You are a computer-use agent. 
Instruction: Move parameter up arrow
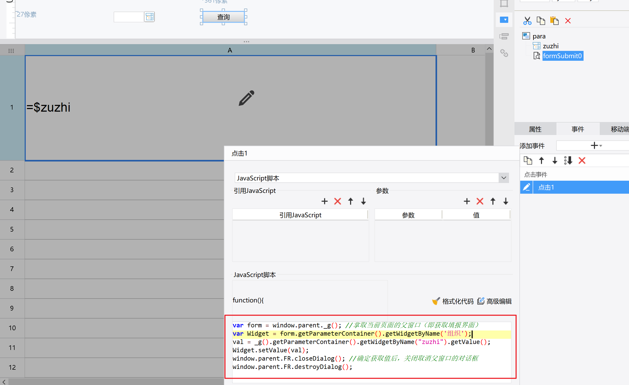click(x=493, y=201)
